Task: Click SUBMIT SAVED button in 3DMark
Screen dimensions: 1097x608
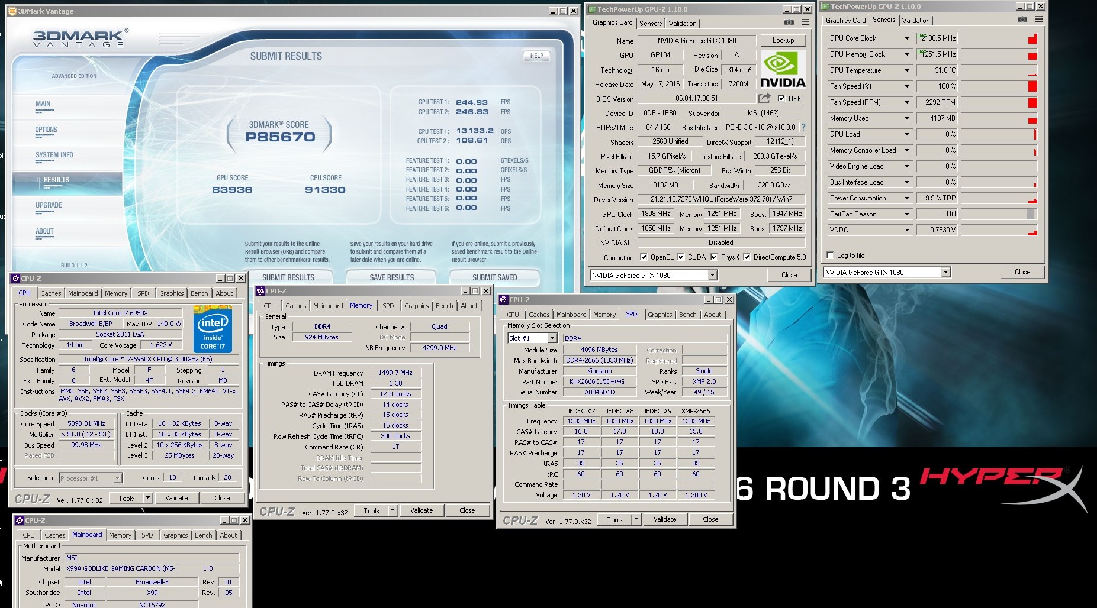Action: 494,277
